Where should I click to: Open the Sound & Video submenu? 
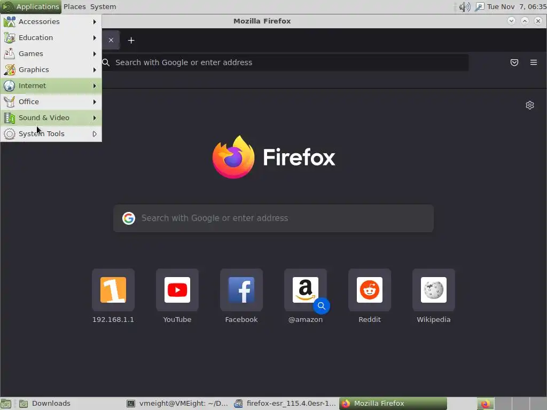(51, 118)
